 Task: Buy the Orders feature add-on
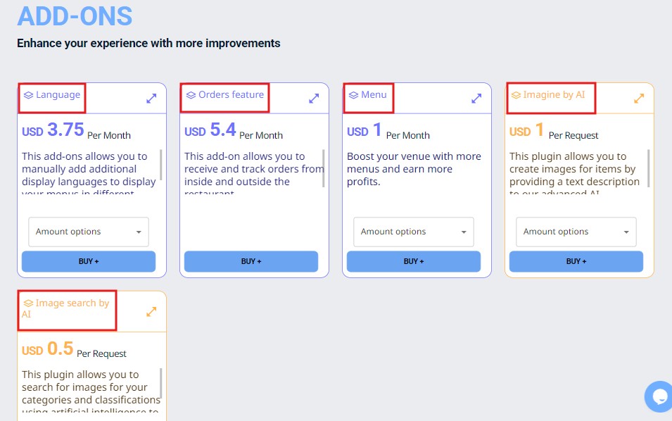pyautogui.click(x=251, y=261)
